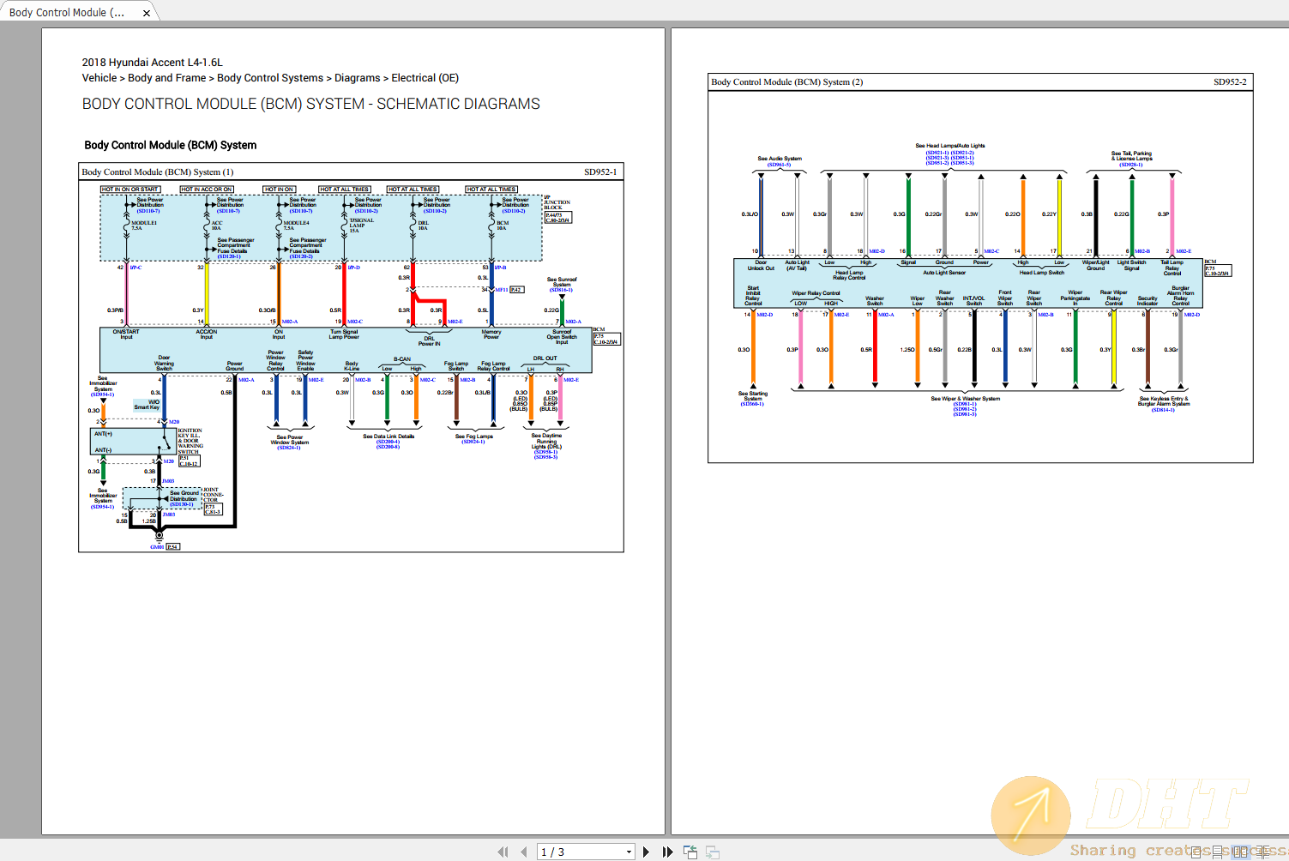The width and height of the screenshot is (1289, 861).
Task: Click the See Fog Lamps reference
Action: click(474, 438)
